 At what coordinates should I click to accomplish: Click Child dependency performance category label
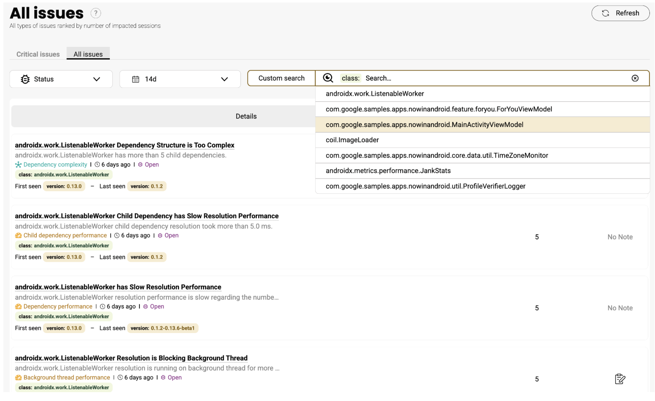point(65,236)
